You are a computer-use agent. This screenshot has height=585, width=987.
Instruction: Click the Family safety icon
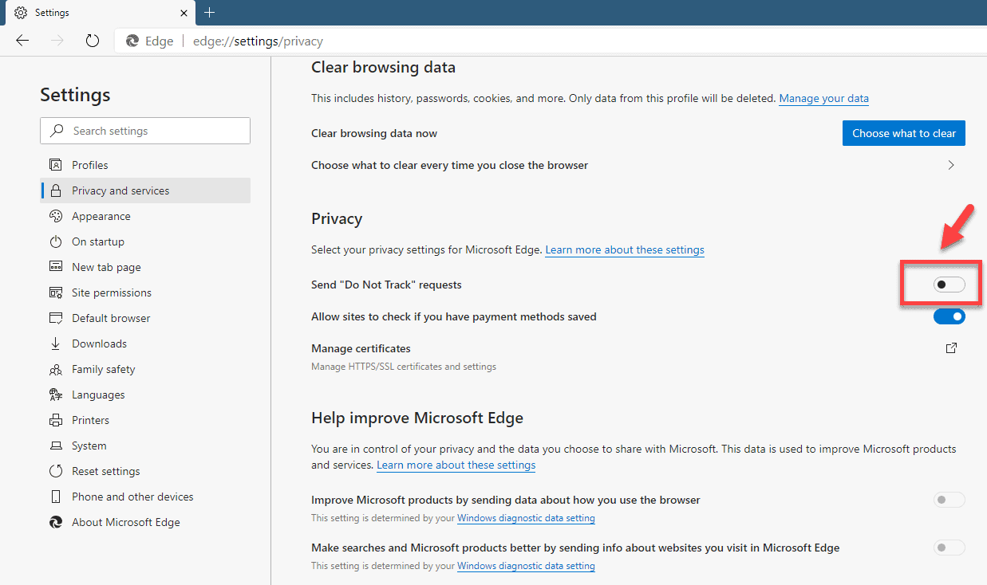56,369
